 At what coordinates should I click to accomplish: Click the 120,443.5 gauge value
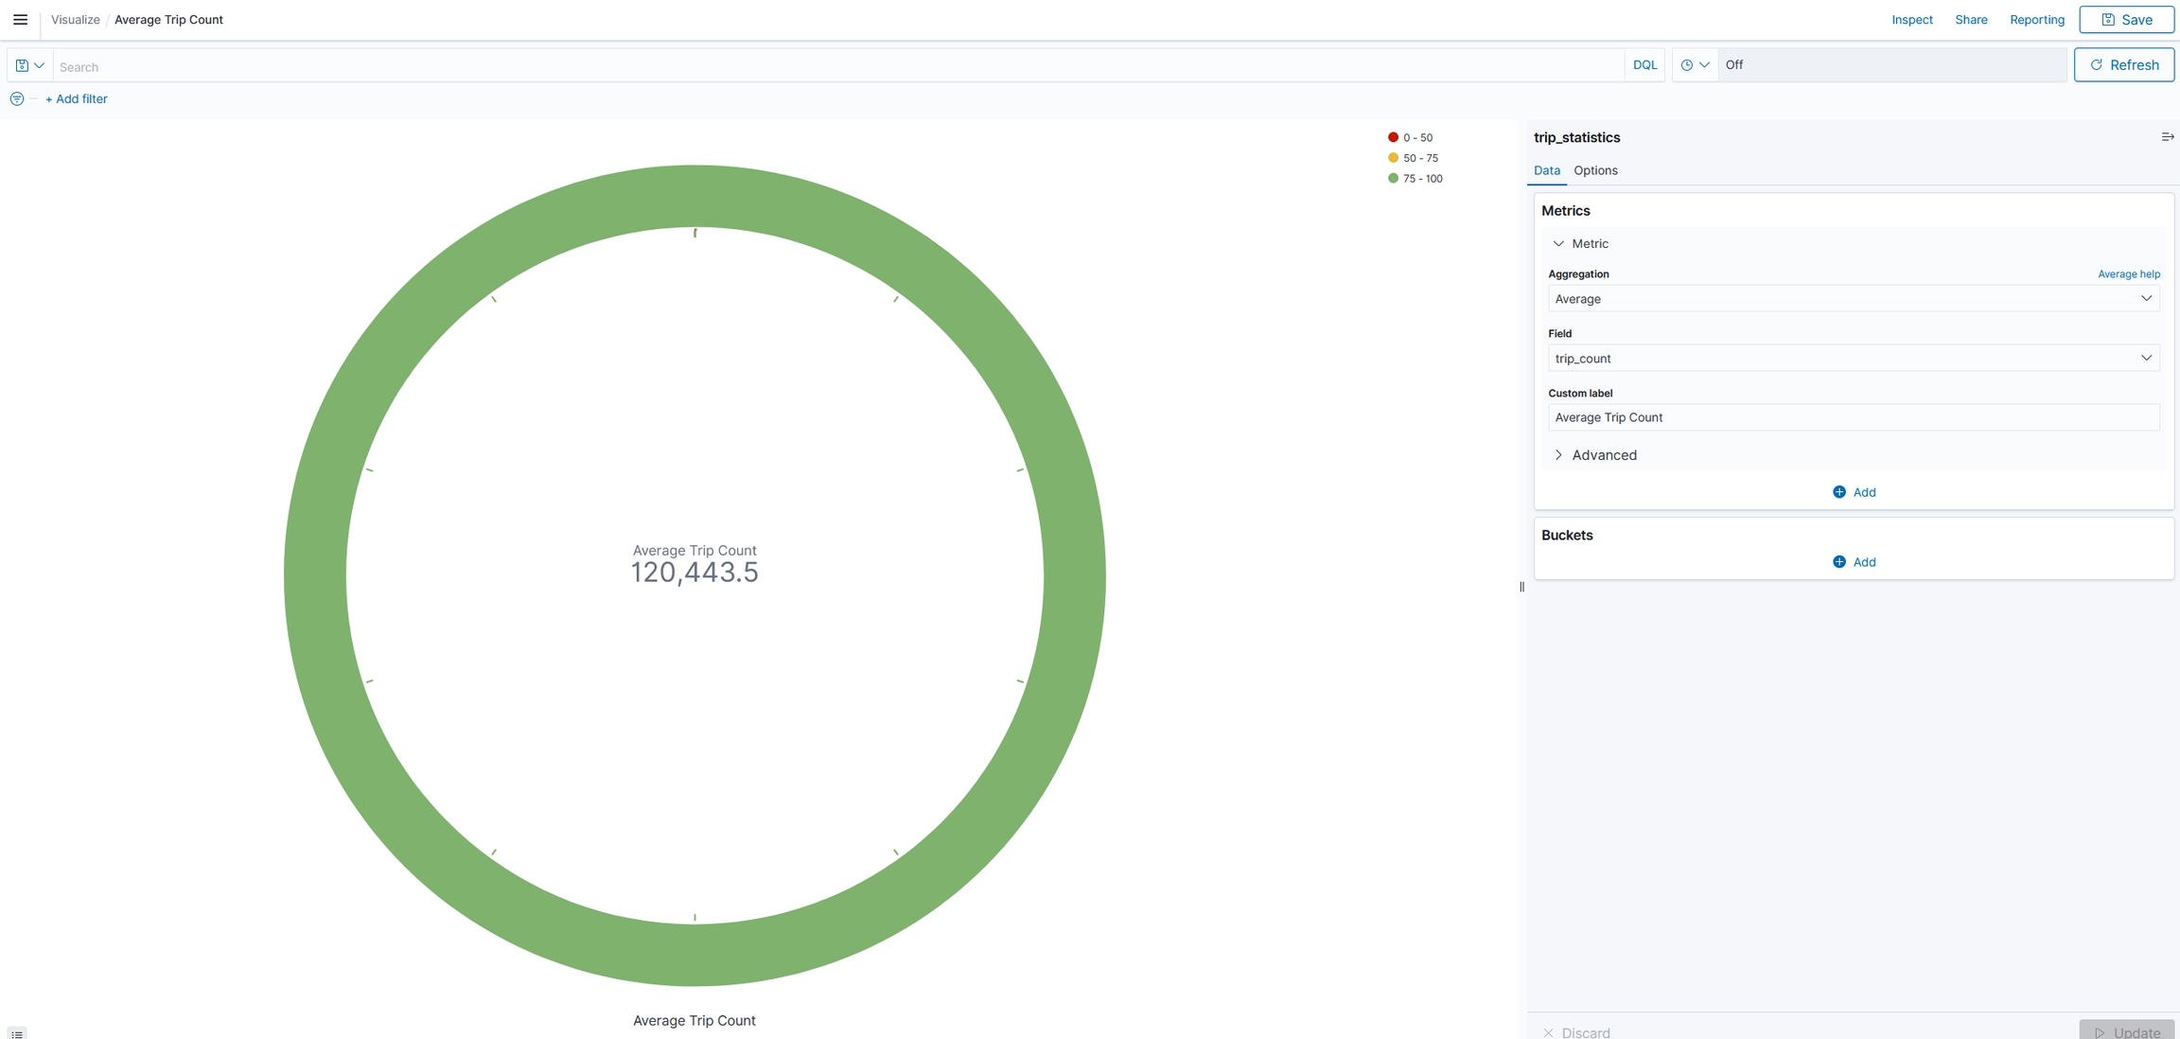pyautogui.click(x=694, y=572)
